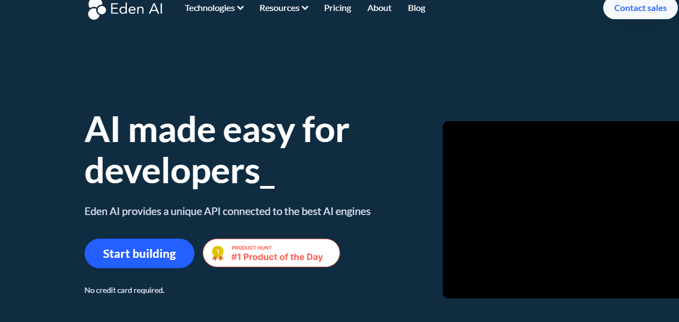679x322 pixels.
Task: Open the Technologies dropdown menu
Action: tap(214, 8)
